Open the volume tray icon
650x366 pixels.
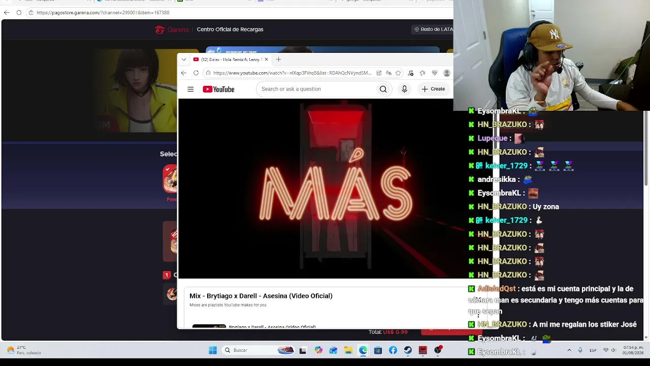(613, 350)
